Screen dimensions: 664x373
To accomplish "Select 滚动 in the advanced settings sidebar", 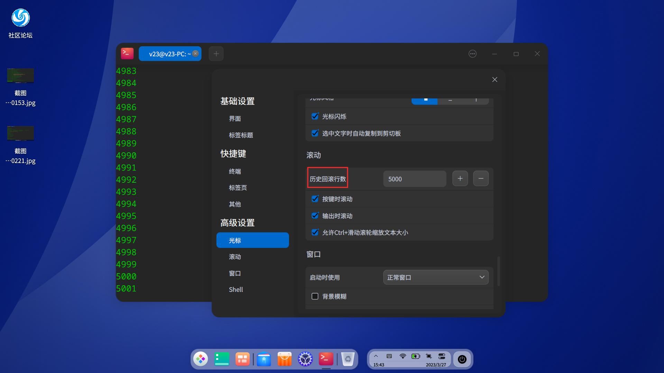I will tap(235, 257).
